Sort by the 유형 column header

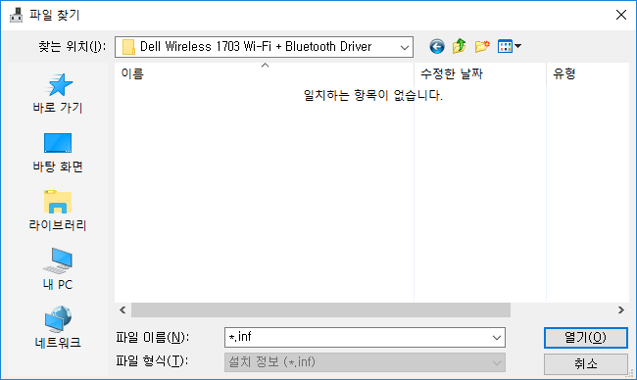point(587,73)
